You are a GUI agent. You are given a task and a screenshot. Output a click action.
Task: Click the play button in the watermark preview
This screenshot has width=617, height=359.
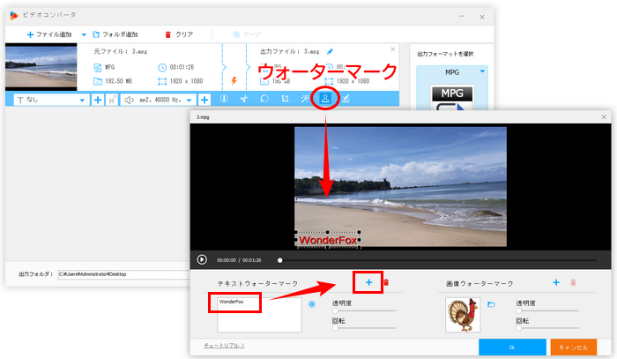coord(202,260)
